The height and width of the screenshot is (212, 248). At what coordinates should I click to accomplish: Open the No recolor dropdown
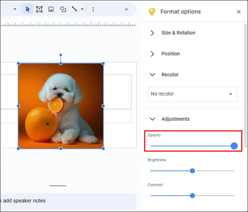tap(192, 94)
